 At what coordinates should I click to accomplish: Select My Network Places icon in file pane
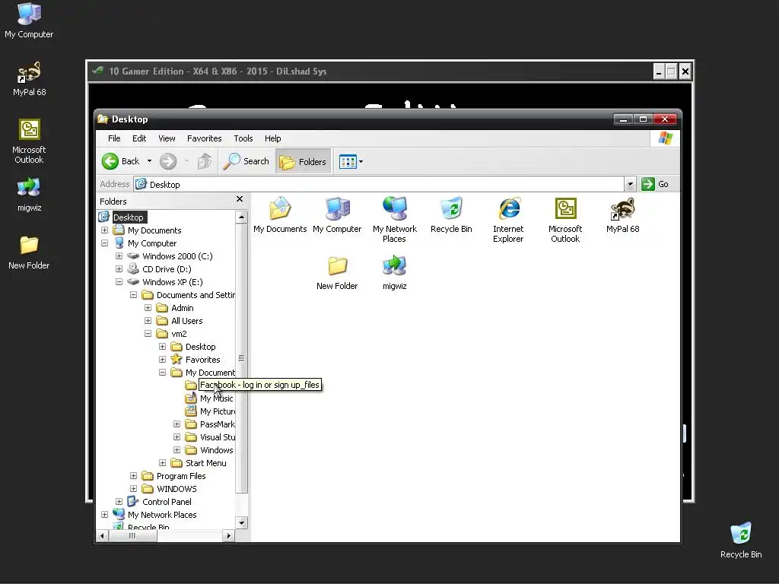[395, 219]
